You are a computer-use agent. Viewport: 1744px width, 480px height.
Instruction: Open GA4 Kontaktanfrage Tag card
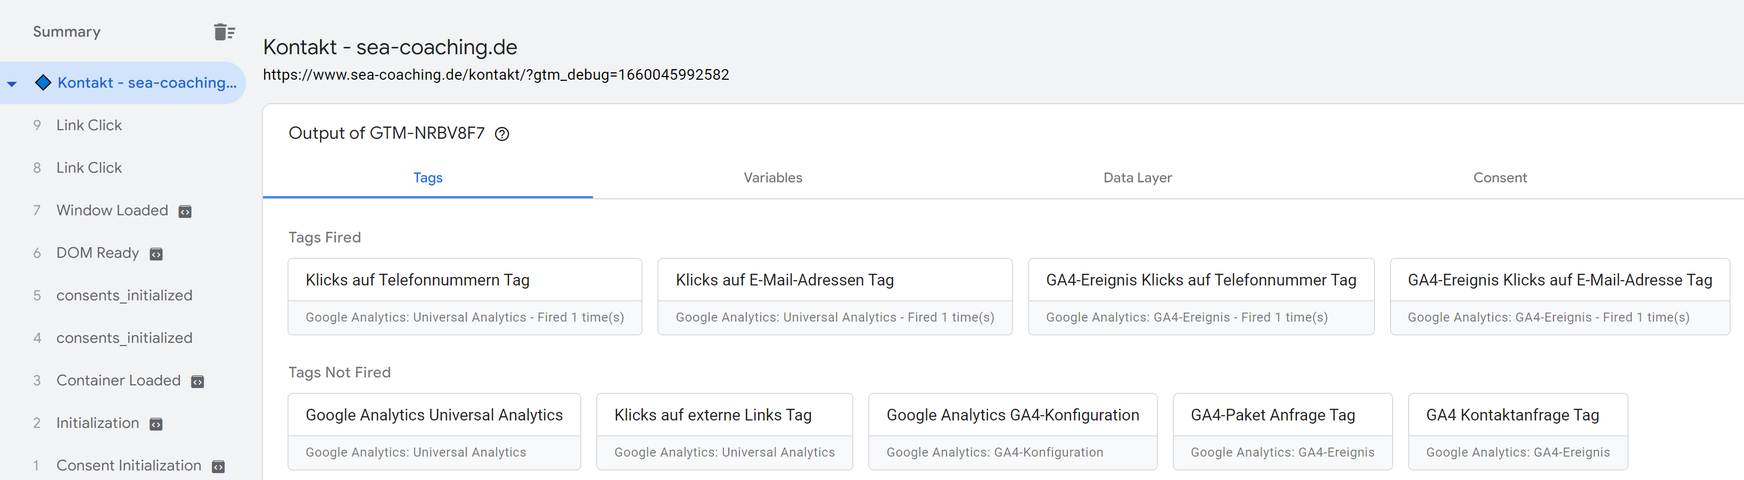1518,431
